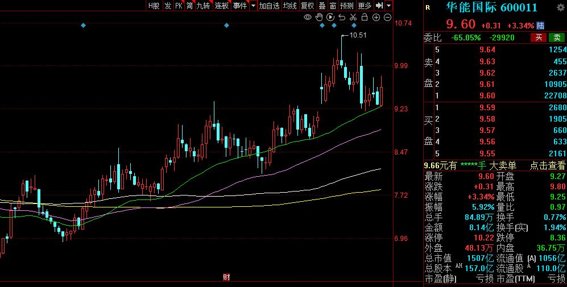Toggle the eye visibility icon above chart
The width and height of the screenshot is (567, 287).
[x=308, y=18]
